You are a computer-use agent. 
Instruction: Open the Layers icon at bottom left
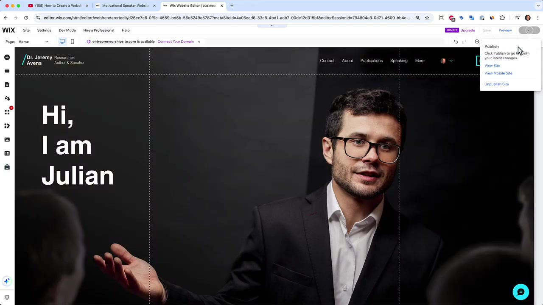tap(7, 297)
